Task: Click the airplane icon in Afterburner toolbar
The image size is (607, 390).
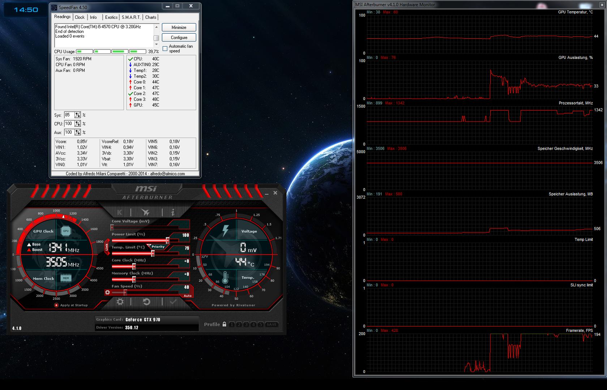Action: click(x=145, y=212)
